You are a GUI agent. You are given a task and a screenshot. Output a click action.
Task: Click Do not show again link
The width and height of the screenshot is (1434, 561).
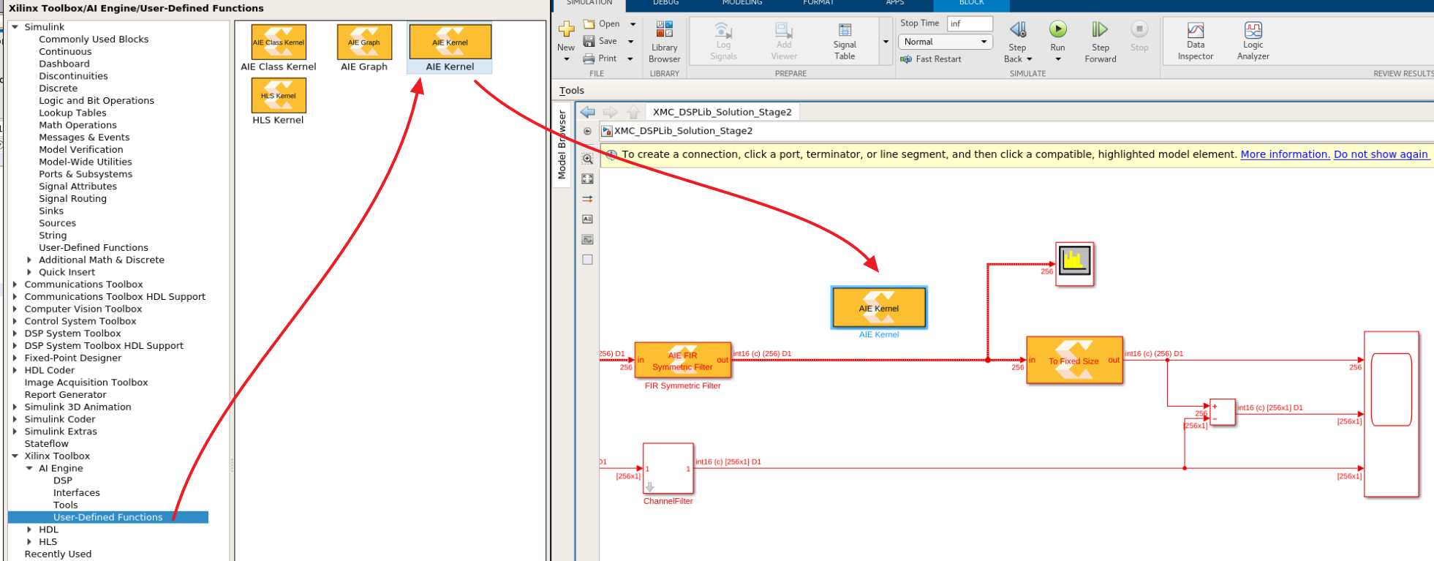point(1381,154)
